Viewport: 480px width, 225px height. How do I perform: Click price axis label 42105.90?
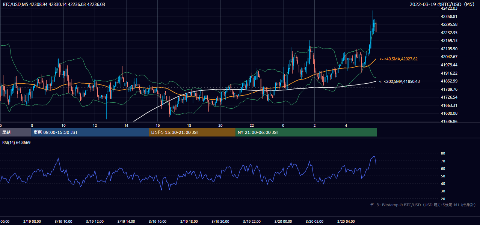(x=449, y=49)
